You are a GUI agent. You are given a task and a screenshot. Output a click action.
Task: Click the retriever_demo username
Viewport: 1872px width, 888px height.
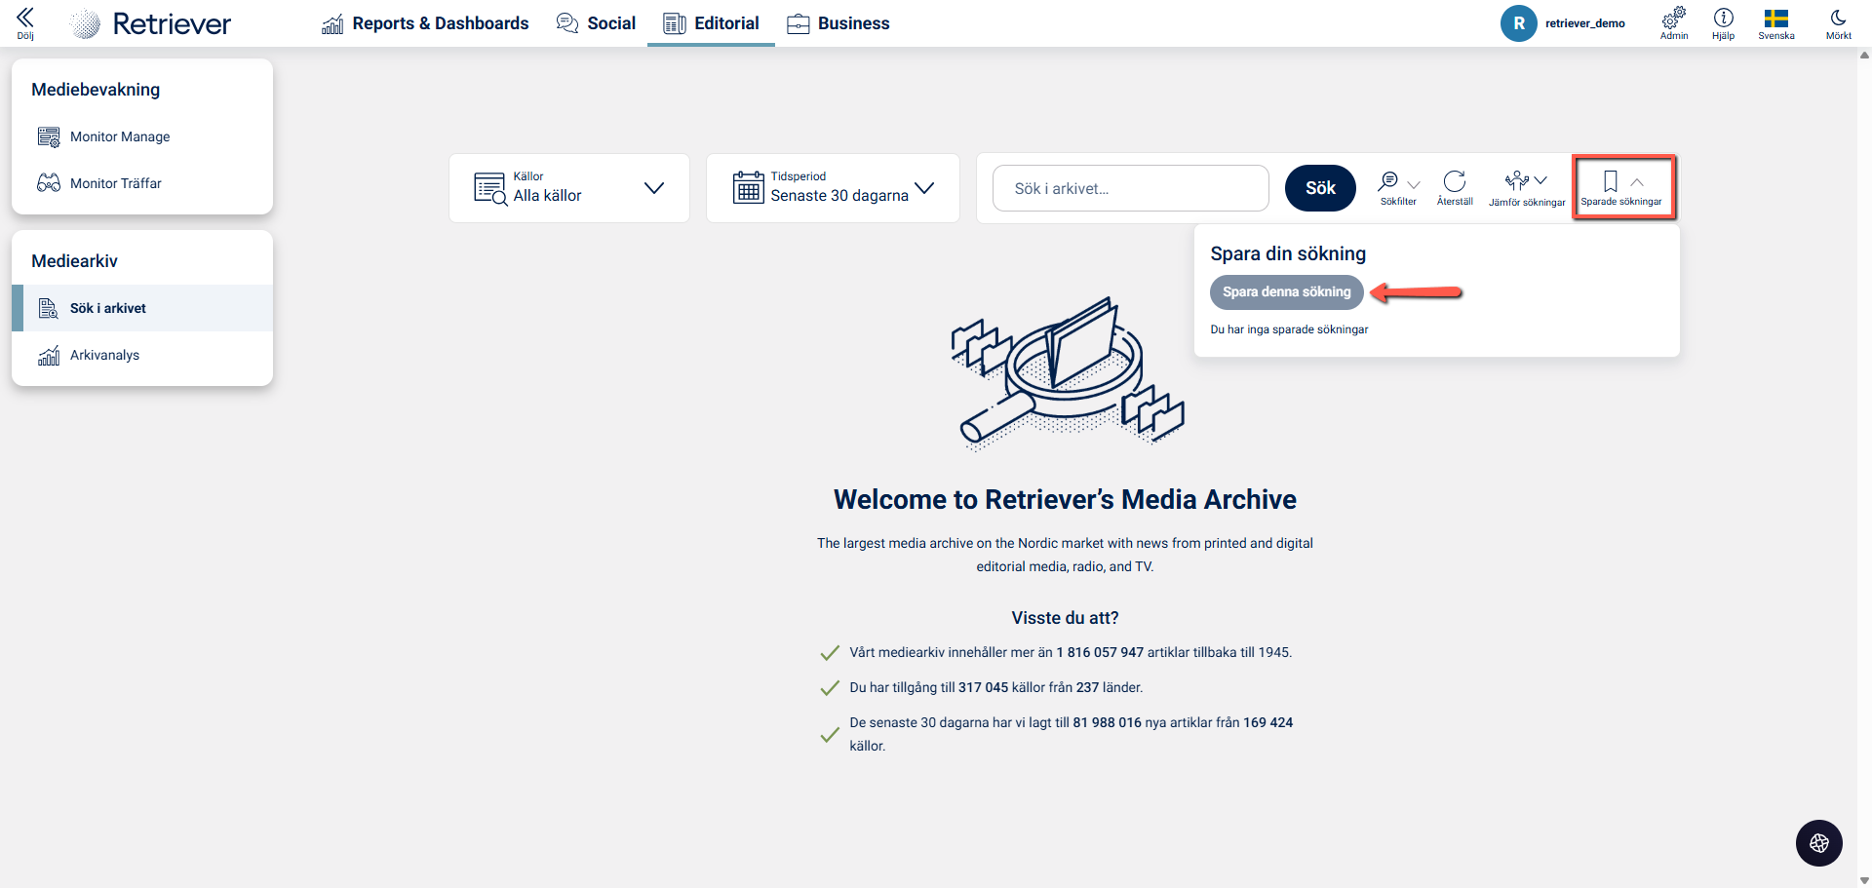tap(1585, 23)
